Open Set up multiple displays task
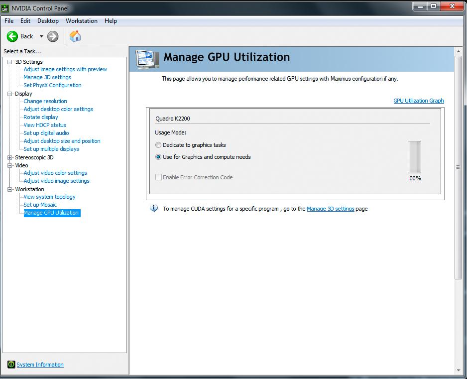The height and width of the screenshot is (379, 467). (x=51, y=149)
